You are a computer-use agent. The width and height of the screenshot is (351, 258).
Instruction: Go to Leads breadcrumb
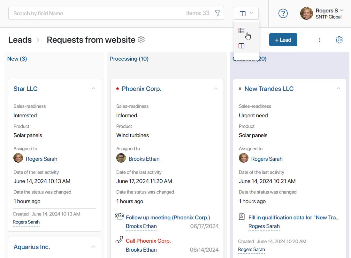click(x=20, y=40)
